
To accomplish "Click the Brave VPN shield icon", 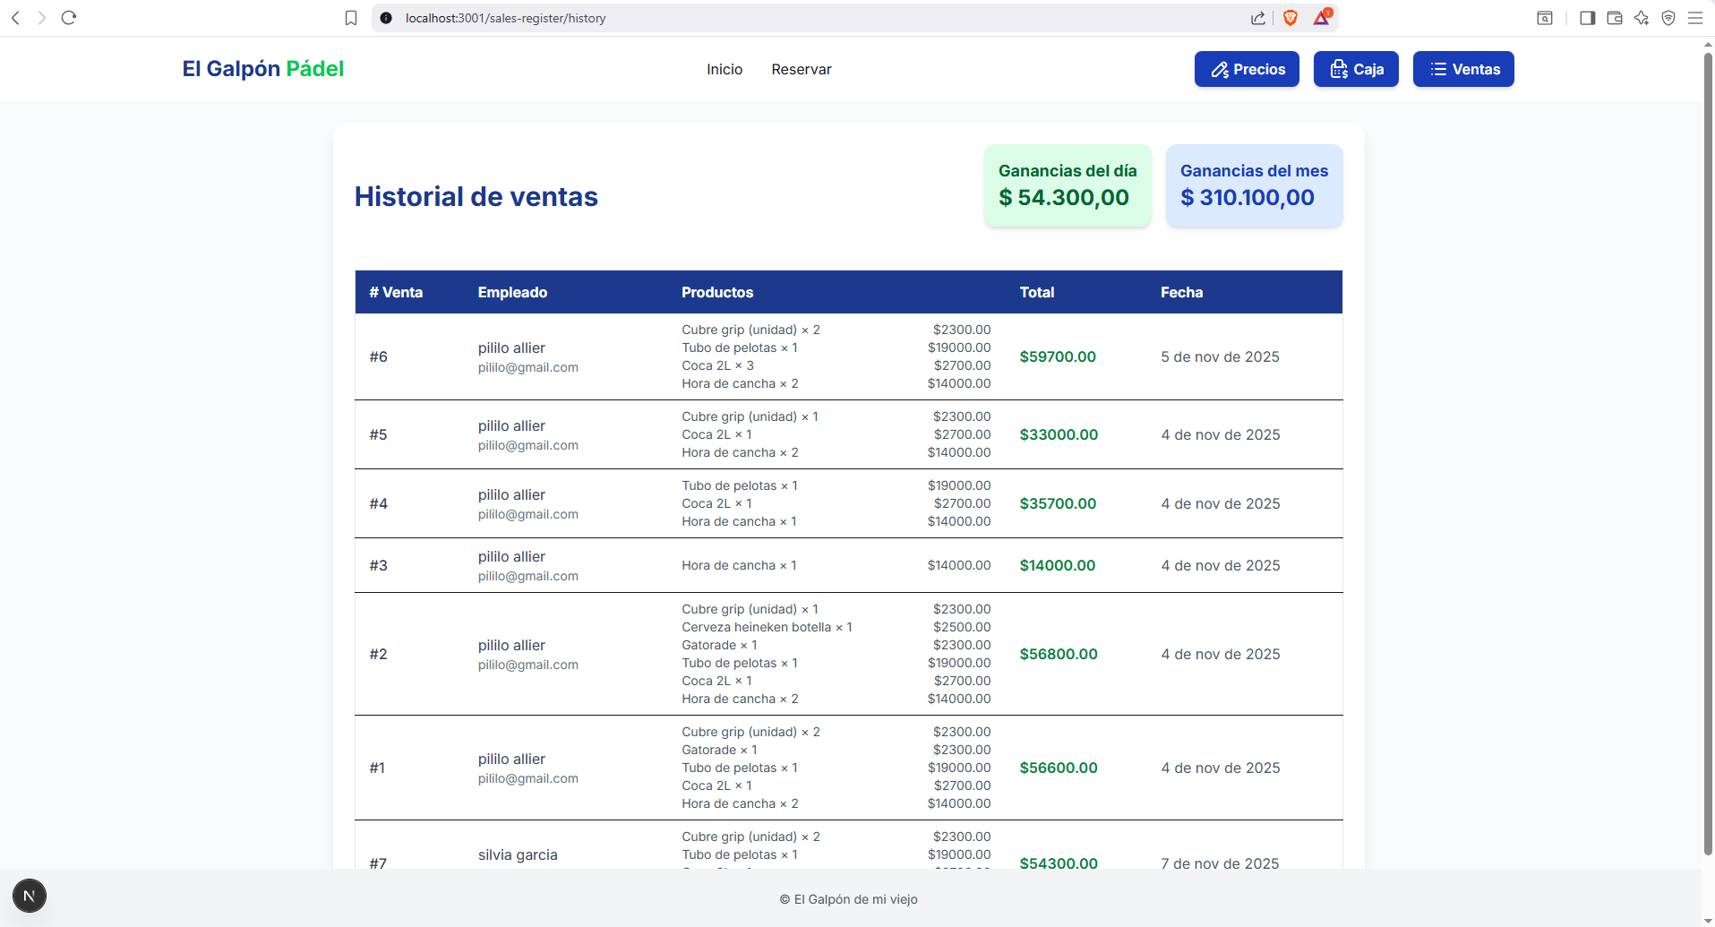I will [1668, 18].
